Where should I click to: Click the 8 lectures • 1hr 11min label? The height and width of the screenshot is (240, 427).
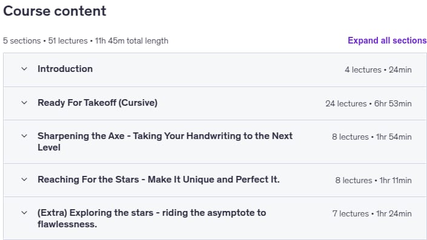pos(373,181)
